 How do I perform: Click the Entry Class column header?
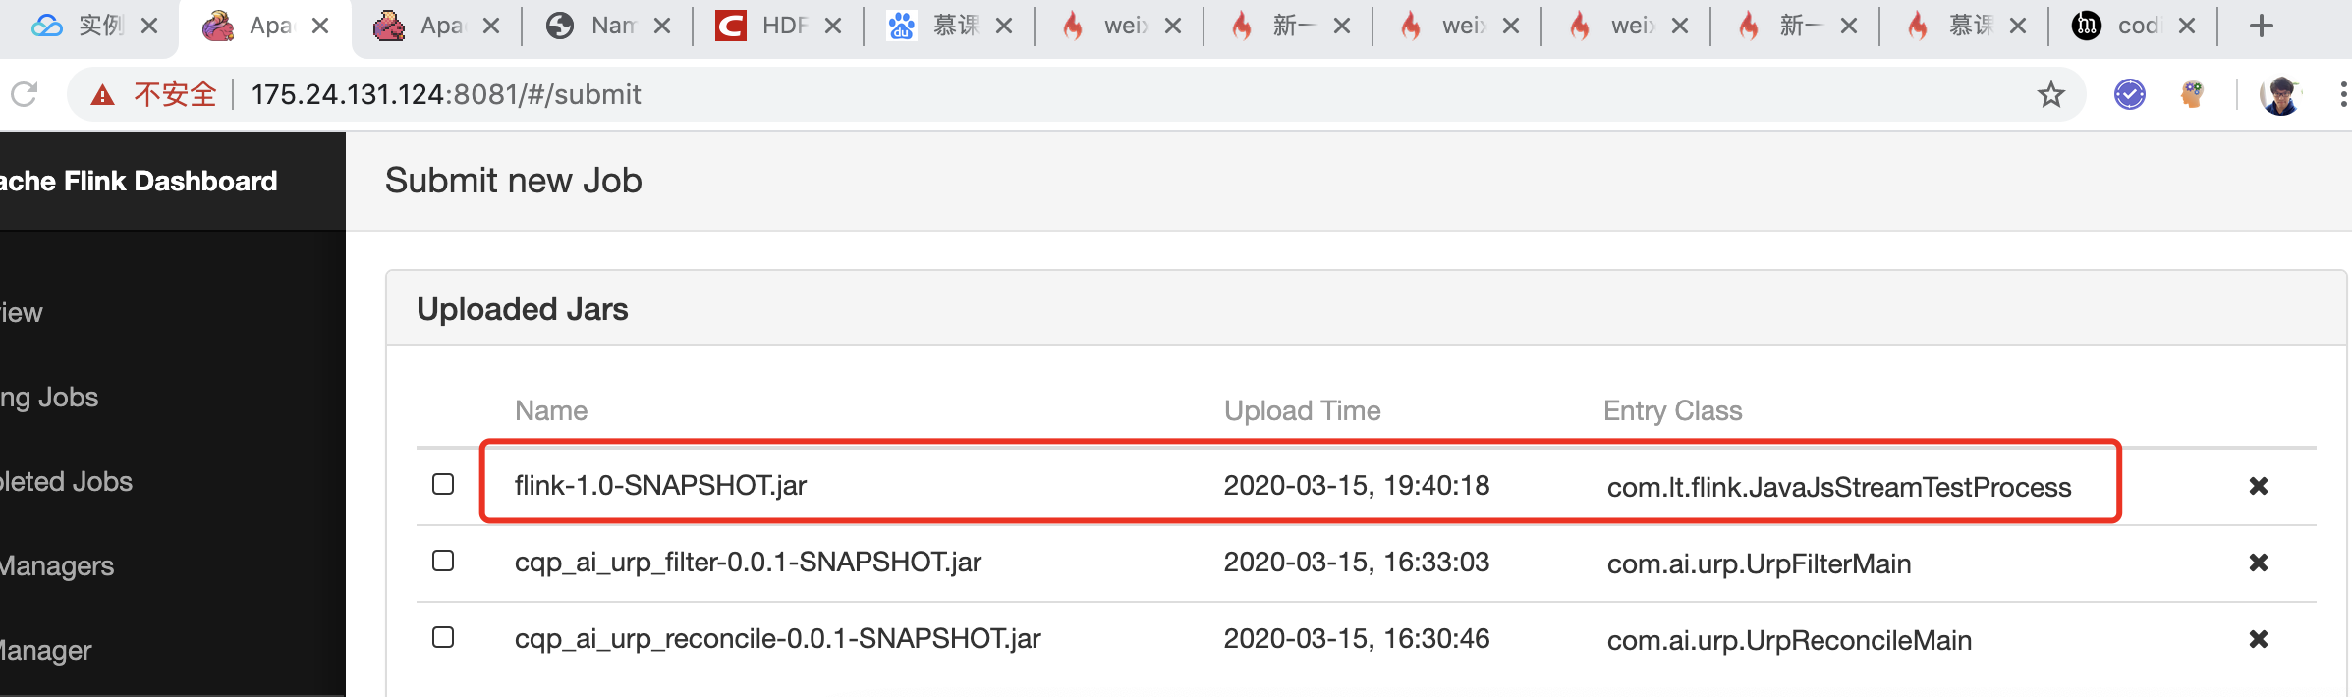coord(1672,410)
